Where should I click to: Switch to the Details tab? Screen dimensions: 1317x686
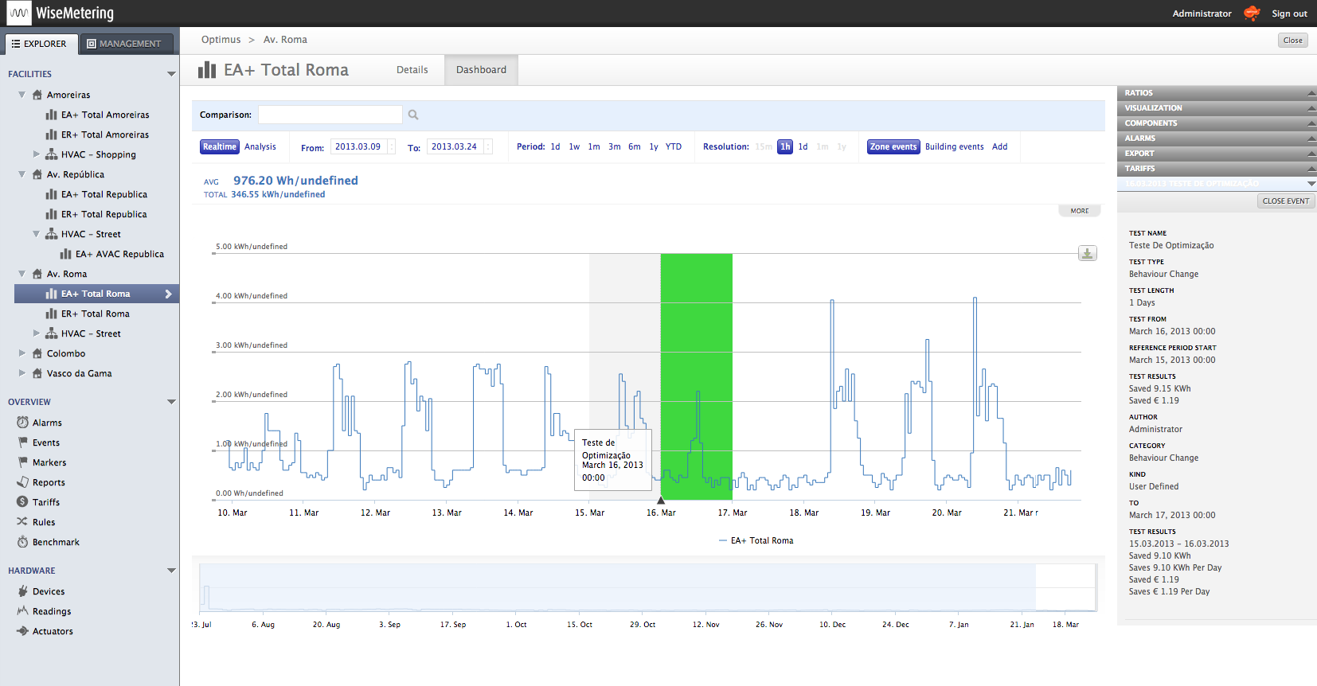click(412, 70)
